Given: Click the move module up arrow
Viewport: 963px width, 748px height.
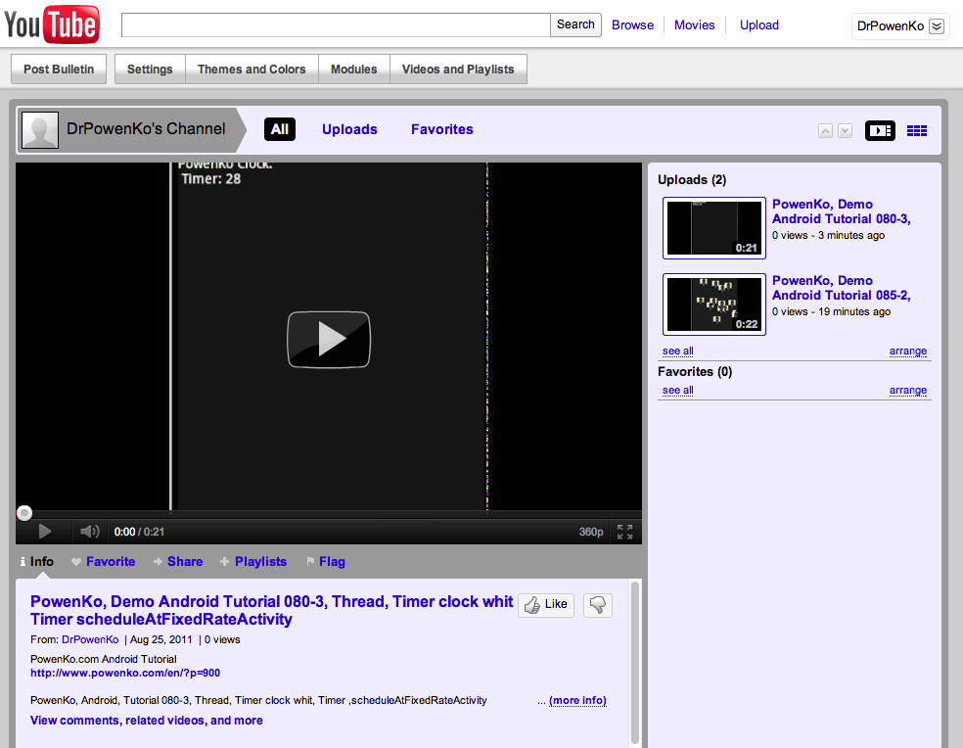Looking at the screenshot, I should pos(825,131).
